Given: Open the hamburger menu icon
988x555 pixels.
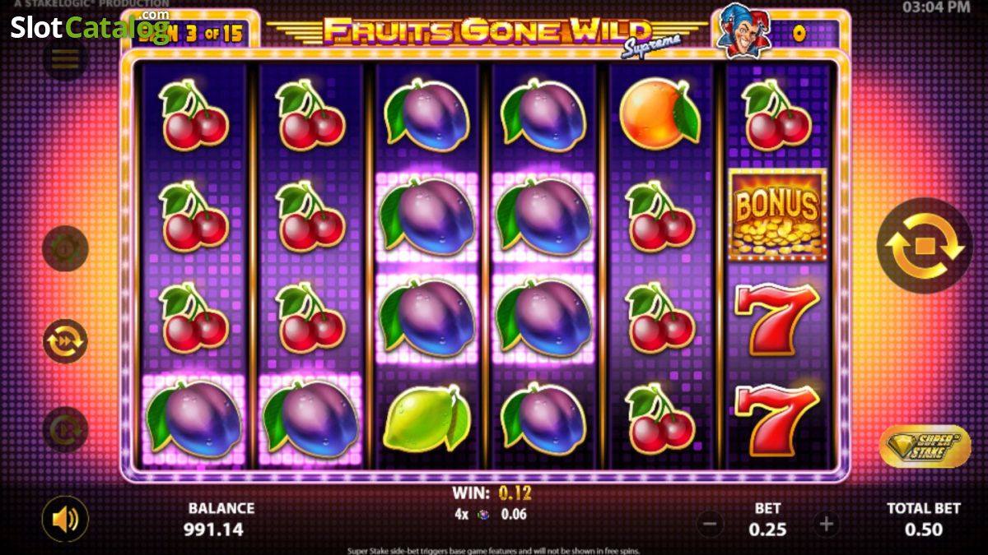Looking at the screenshot, I should click(65, 58).
